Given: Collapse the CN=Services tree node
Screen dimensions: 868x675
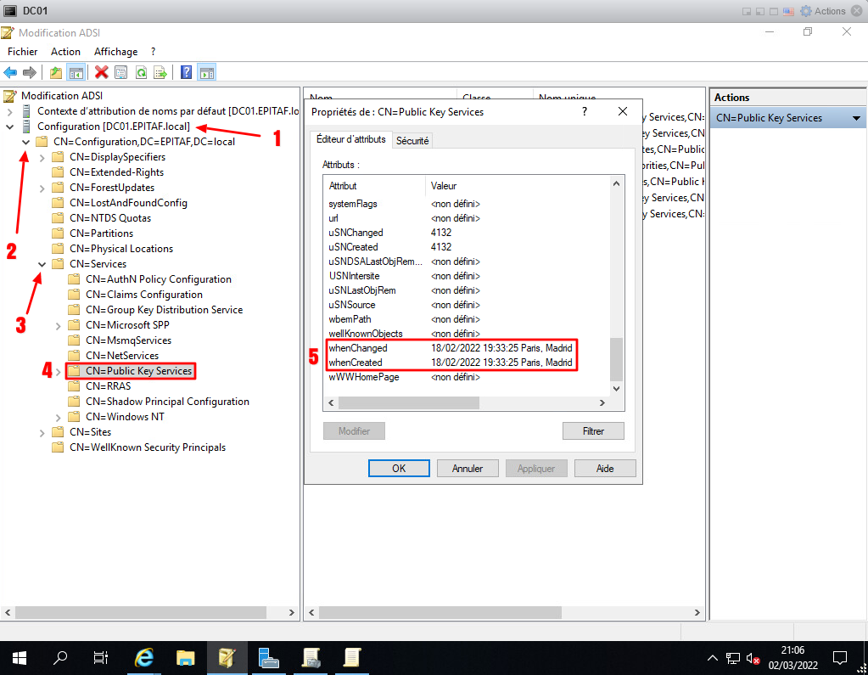Looking at the screenshot, I should coord(42,264).
